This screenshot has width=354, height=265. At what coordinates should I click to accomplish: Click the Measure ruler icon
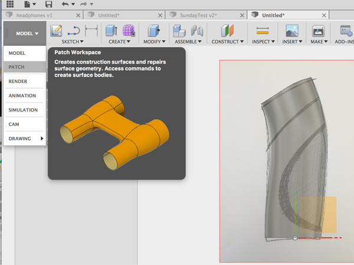point(263,31)
